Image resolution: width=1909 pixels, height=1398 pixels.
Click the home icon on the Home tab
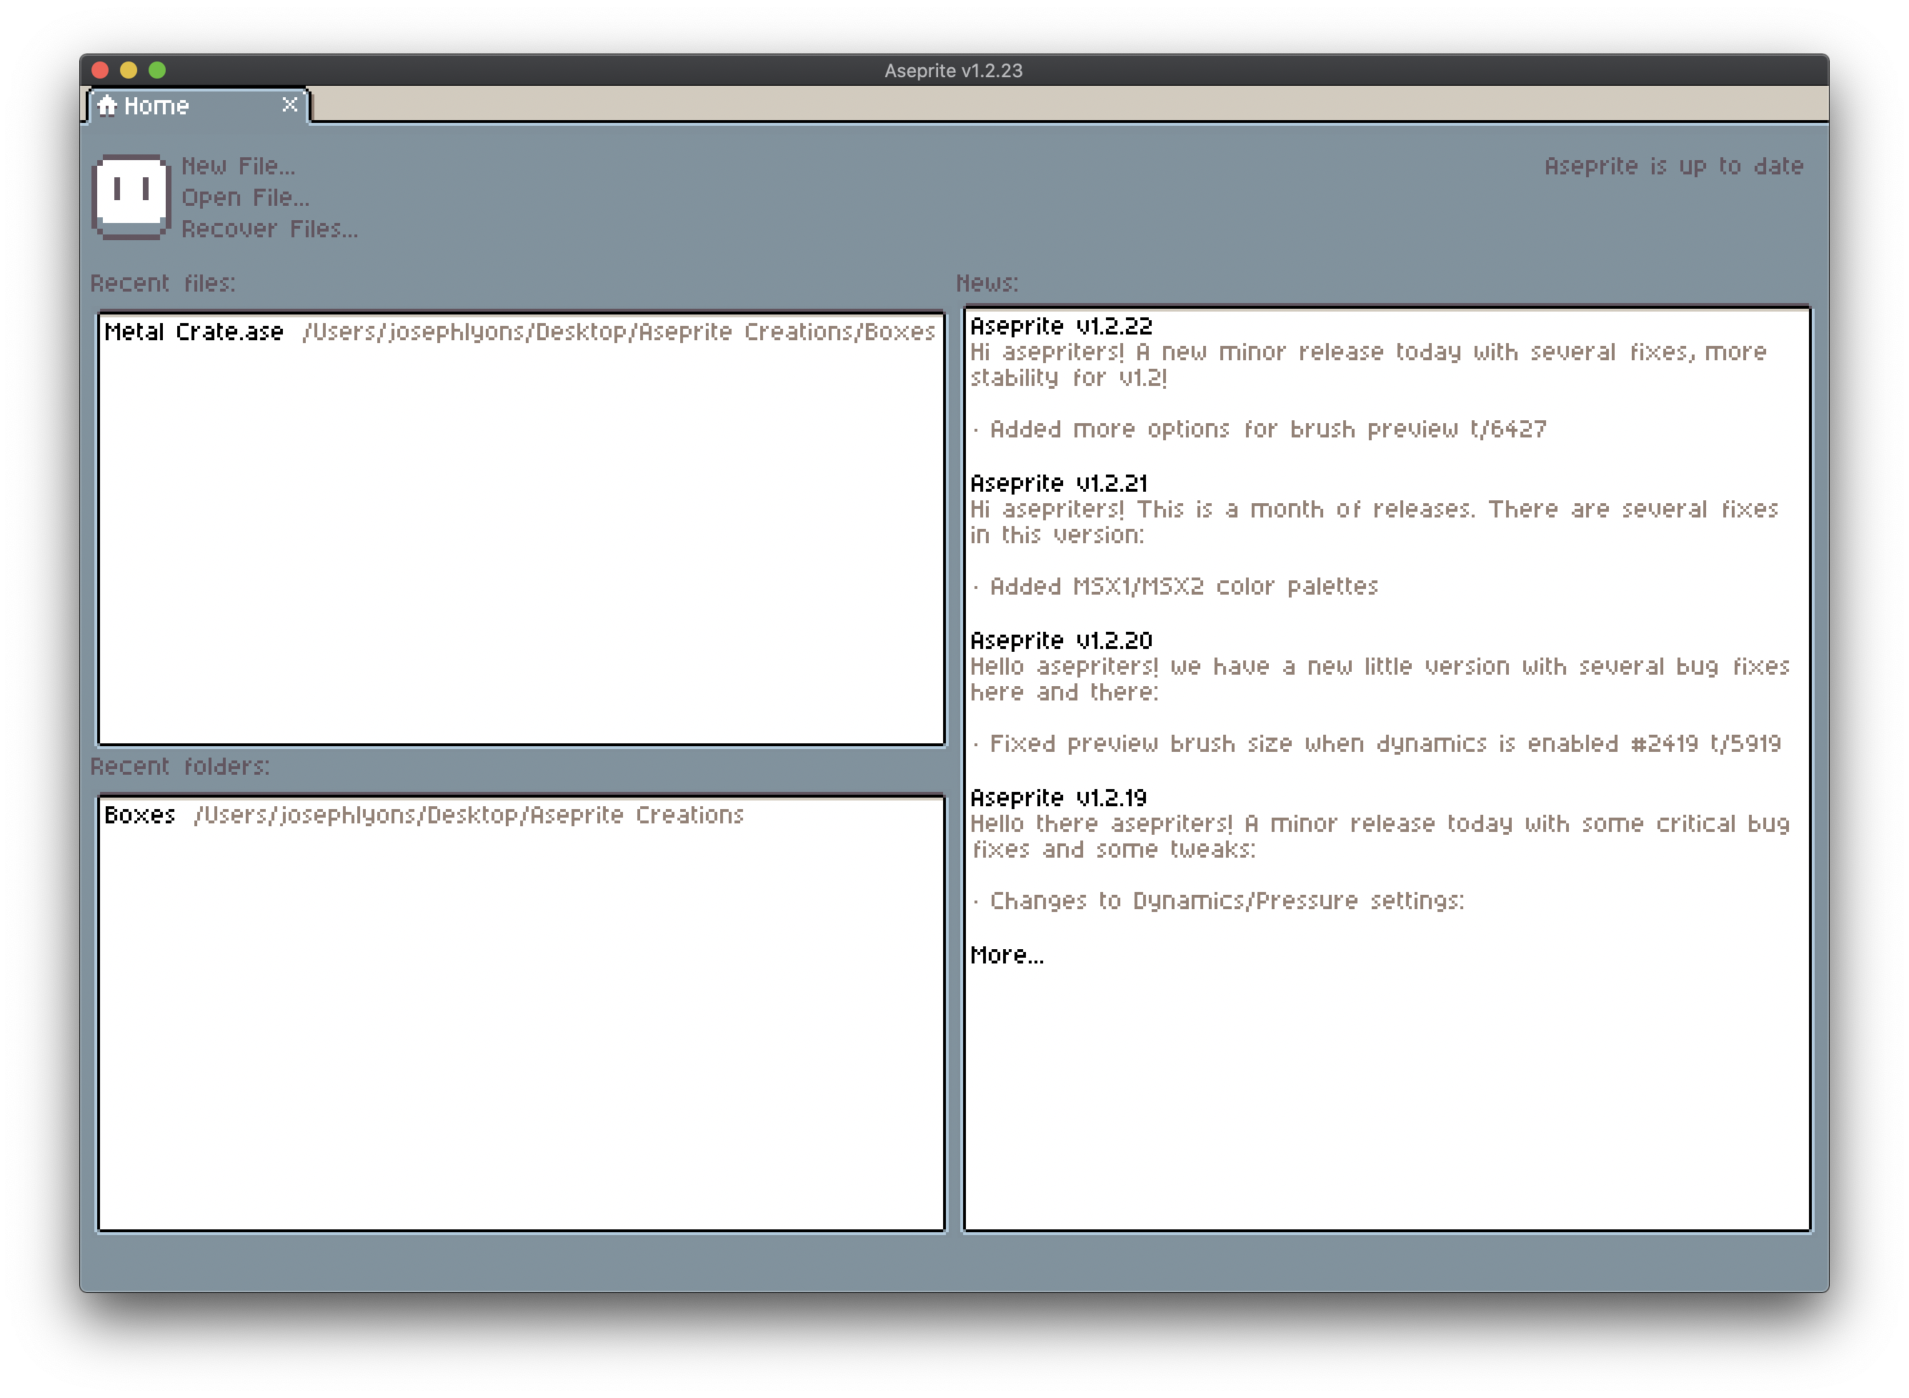tap(109, 105)
